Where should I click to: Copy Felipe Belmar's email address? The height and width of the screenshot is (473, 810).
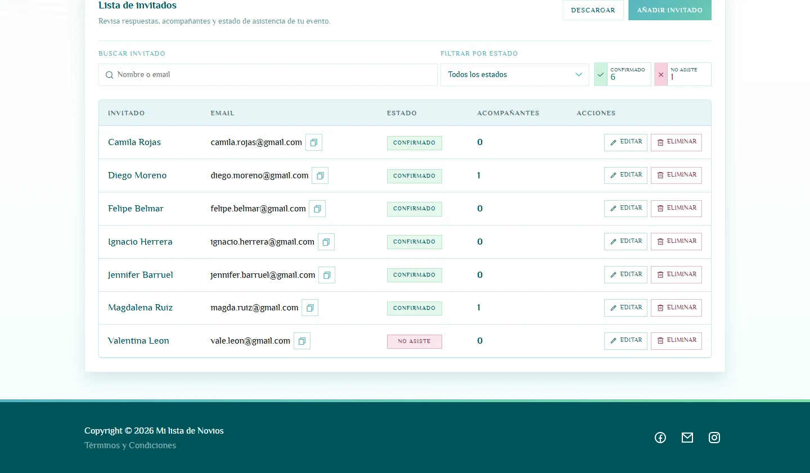point(317,209)
